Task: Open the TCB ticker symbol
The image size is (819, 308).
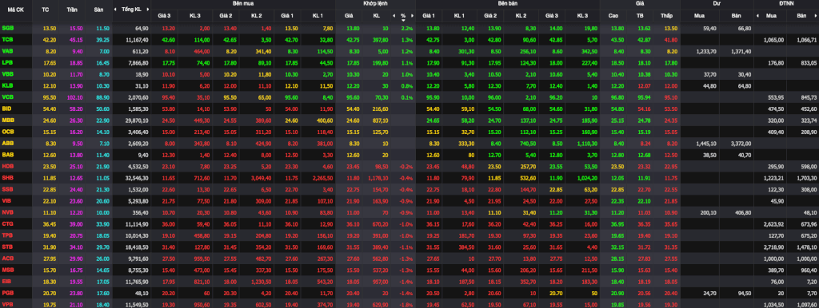Action: [x=8, y=39]
